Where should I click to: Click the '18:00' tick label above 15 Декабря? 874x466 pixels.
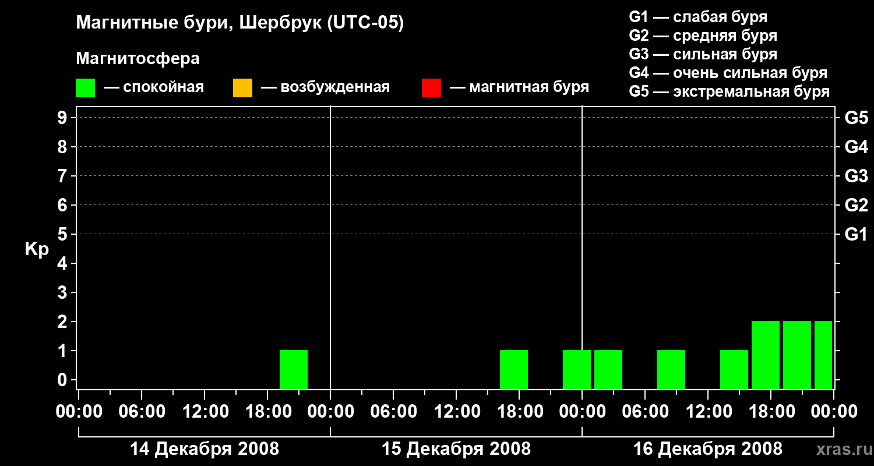[519, 412]
